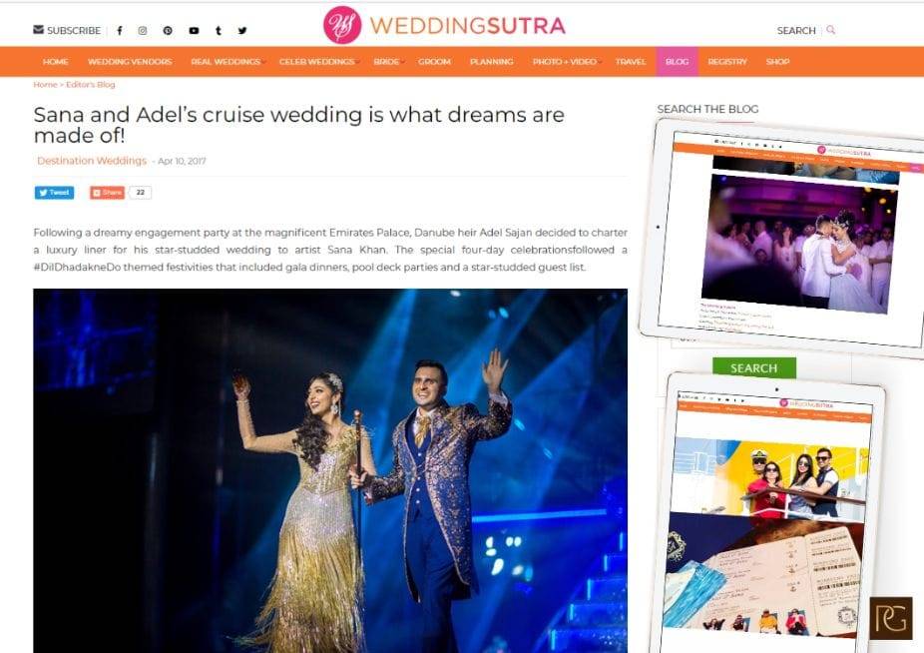Click the WeddingSutra logo
Screen dimensions: 924x653
(x=444, y=25)
